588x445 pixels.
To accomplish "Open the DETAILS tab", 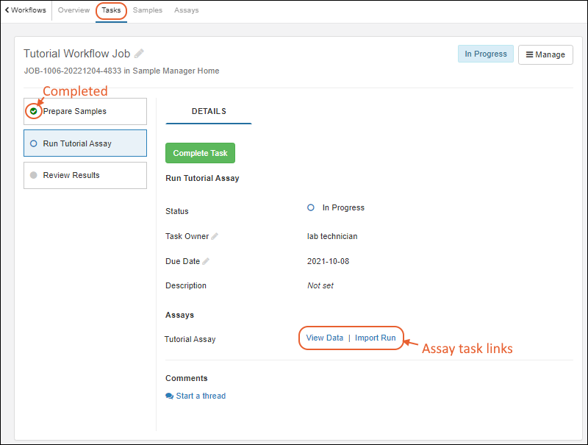I will pos(209,111).
